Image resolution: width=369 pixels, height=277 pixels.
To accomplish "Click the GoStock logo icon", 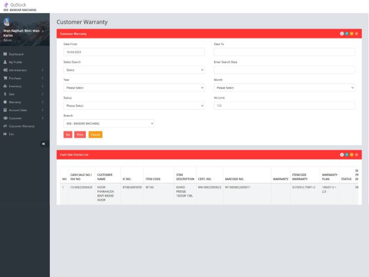I will coord(6,5).
